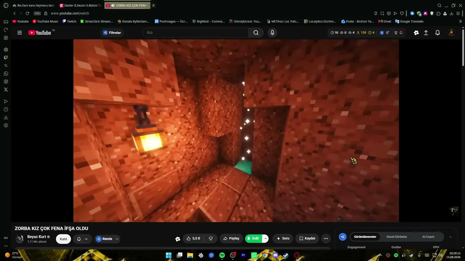Open a new browser tab
The height and width of the screenshot is (261, 465).
[153, 5]
